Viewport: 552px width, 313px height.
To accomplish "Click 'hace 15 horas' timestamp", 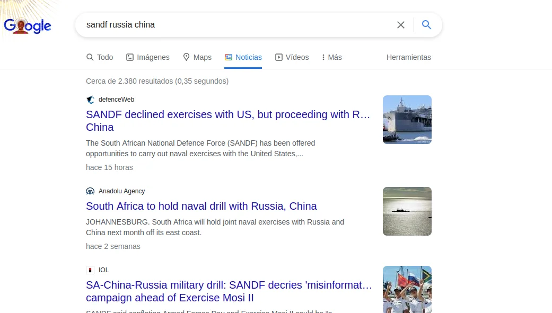I will tap(109, 167).
